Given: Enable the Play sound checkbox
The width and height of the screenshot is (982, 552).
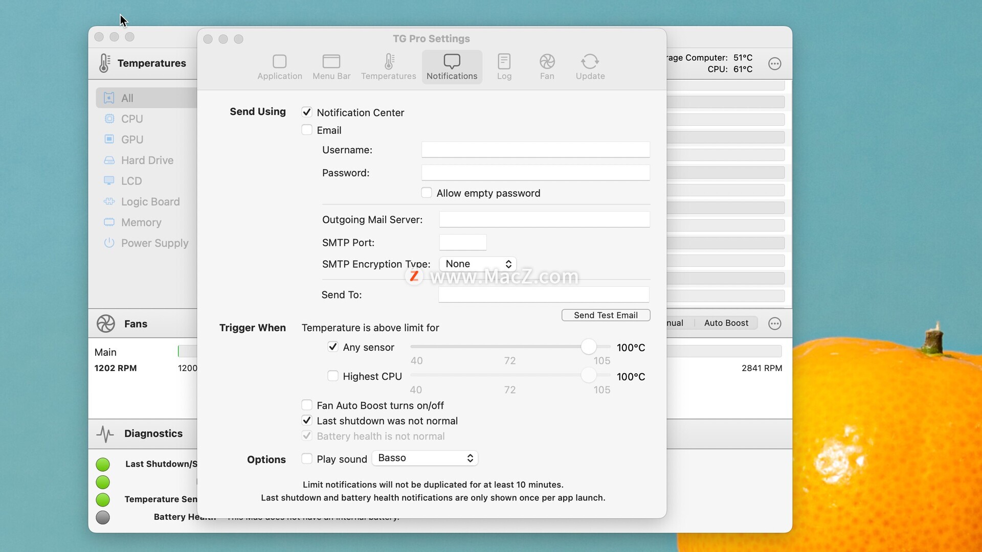Looking at the screenshot, I should coord(307,458).
